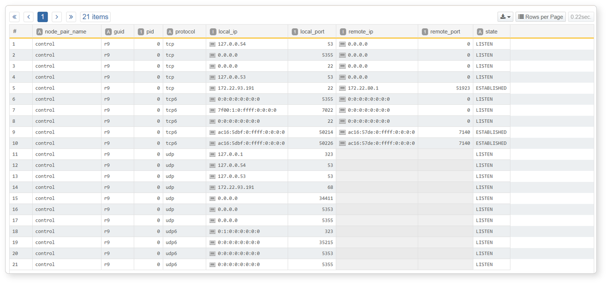The height and width of the screenshot is (284, 607).
Task: Click network icon next to 0:1:0:0:0:0:0:0
Action: (x=212, y=231)
